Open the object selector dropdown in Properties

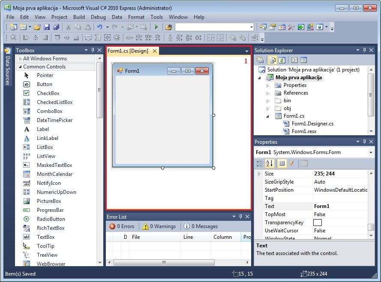coord(371,152)
